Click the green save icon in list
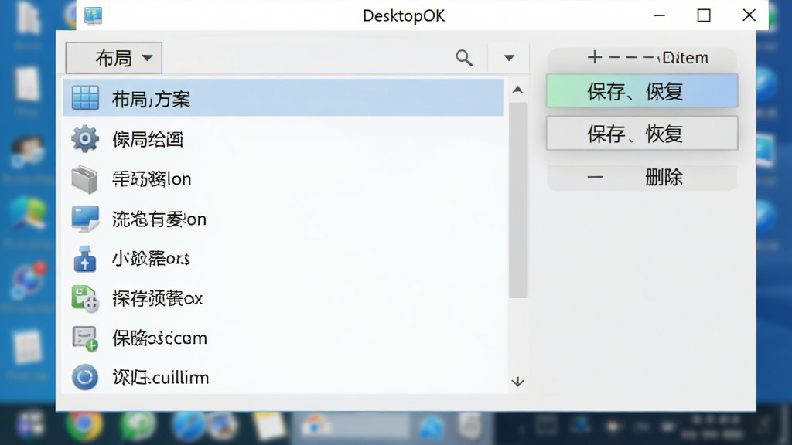This screenshot has width=792, height=445. coord(85,298)
